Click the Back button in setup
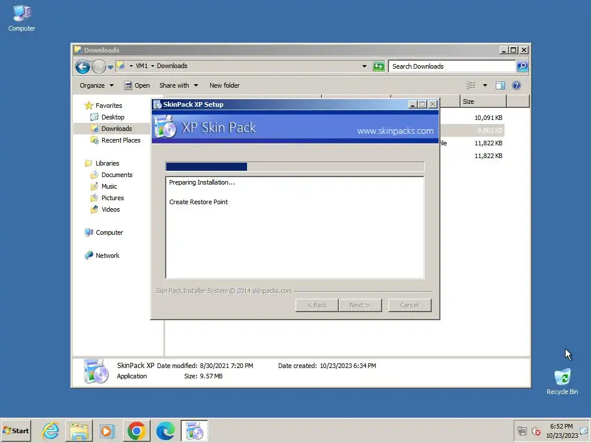This screenshot has height=443, width=591. [x=317, y=305]
